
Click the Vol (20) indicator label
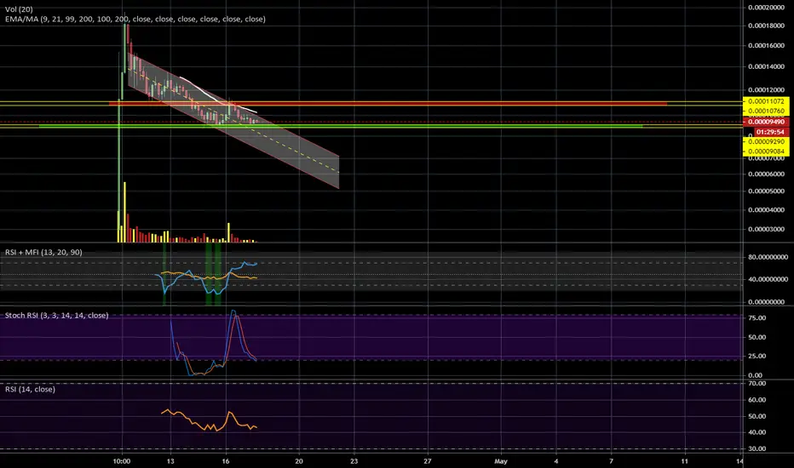(x=17, y=7)
